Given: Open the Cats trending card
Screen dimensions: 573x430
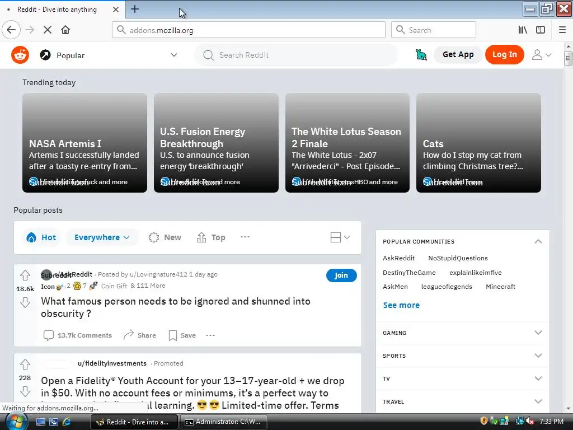Looking at the screenshot, I should tap(478, 143).
